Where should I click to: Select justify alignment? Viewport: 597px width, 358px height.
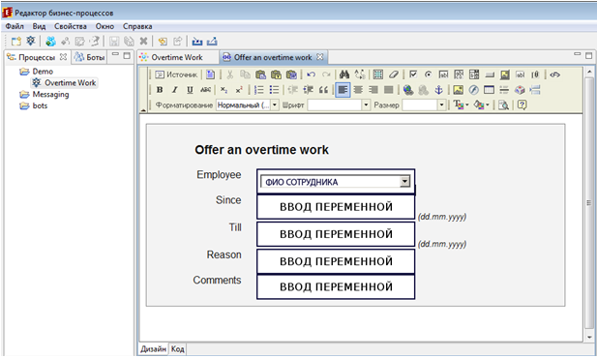click(x=388, y=90)
